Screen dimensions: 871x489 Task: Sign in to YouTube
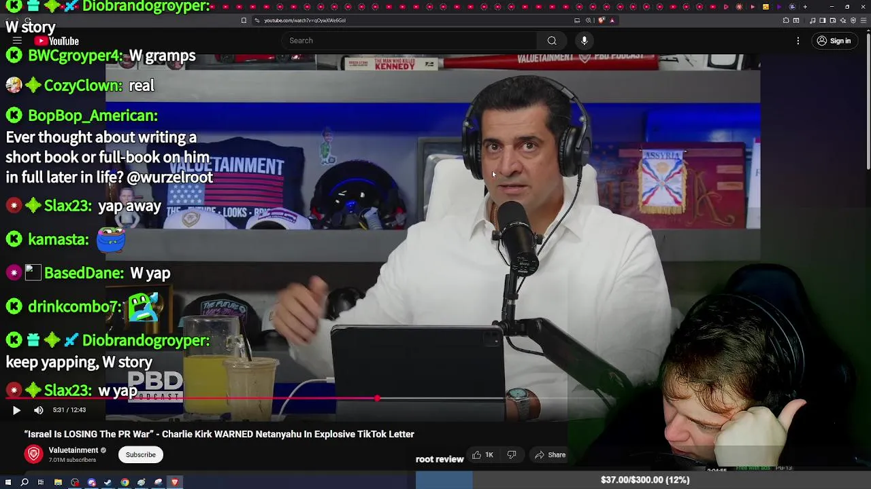point(834,41)
